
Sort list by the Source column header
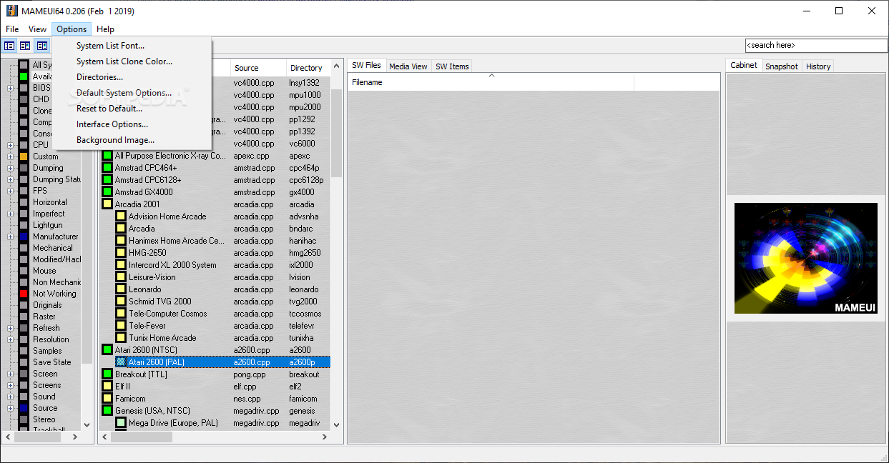click(x=257, y=68)
